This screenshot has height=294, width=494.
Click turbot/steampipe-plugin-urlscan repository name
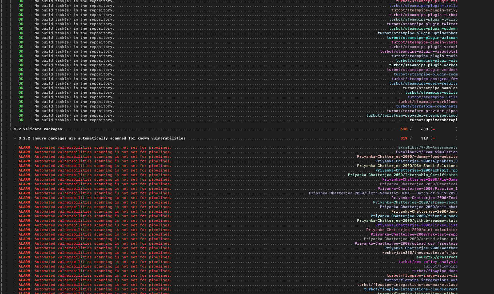click(422, 38)
